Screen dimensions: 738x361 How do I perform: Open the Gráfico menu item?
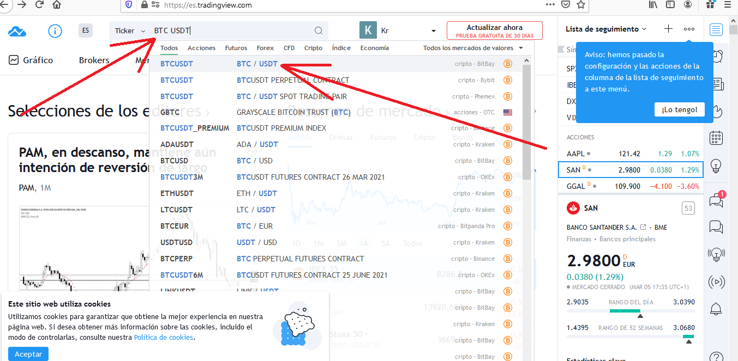point(31,60)
